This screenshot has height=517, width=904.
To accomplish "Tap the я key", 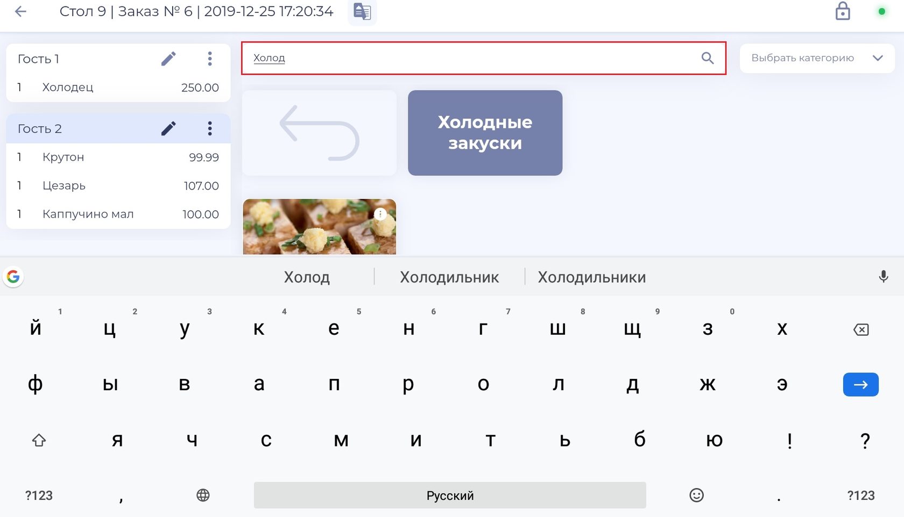I will click(117, 440).
